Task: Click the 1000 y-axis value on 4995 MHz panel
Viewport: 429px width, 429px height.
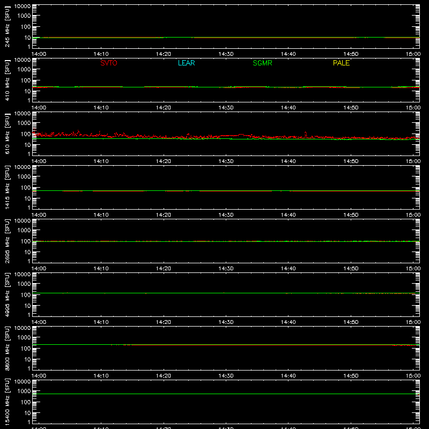Action: [24, 284]
